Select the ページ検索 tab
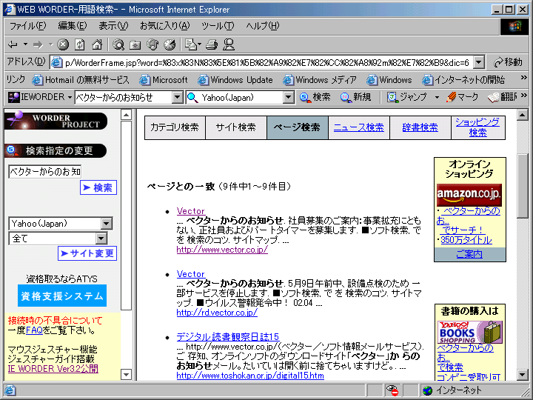 [298, 127]
